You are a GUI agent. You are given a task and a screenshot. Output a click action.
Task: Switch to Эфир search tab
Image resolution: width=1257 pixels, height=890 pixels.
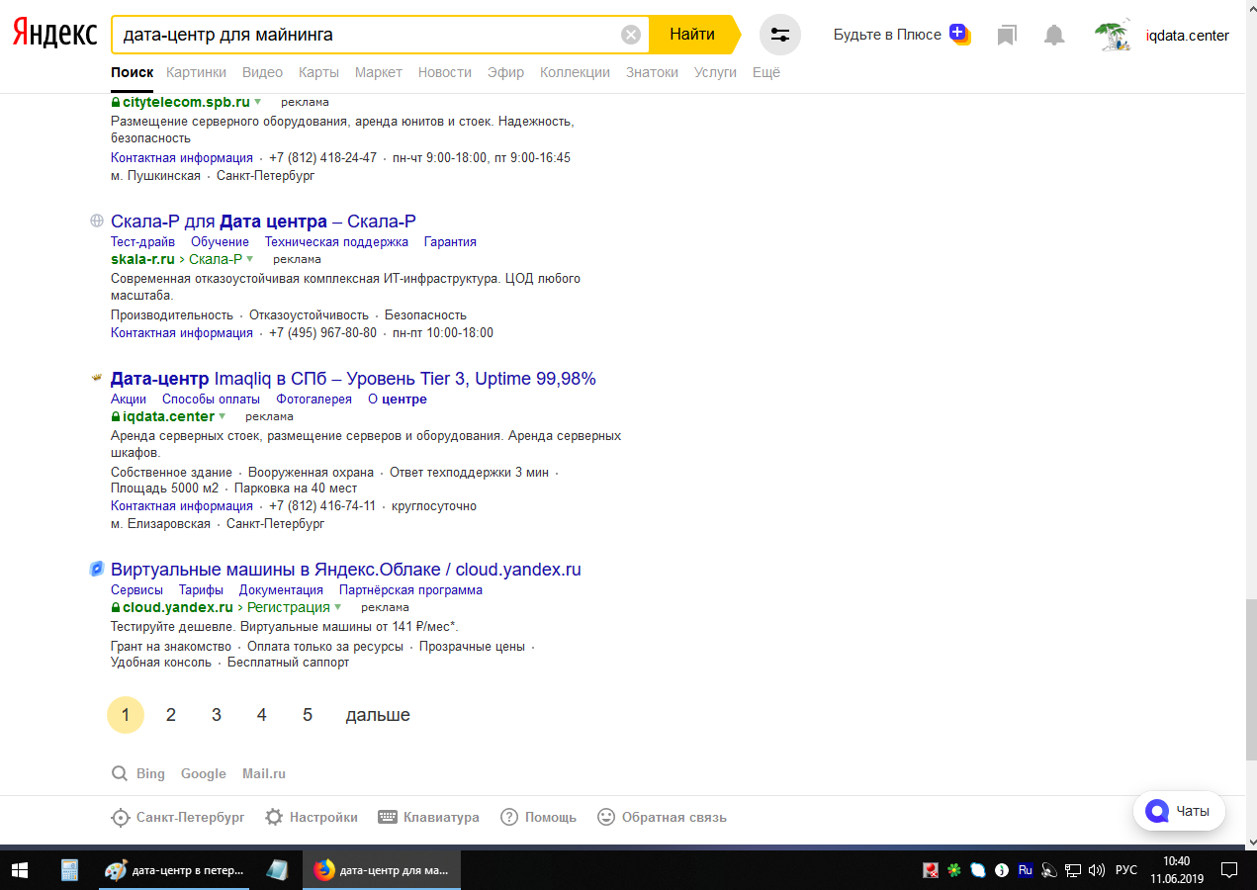click(505, 72)
